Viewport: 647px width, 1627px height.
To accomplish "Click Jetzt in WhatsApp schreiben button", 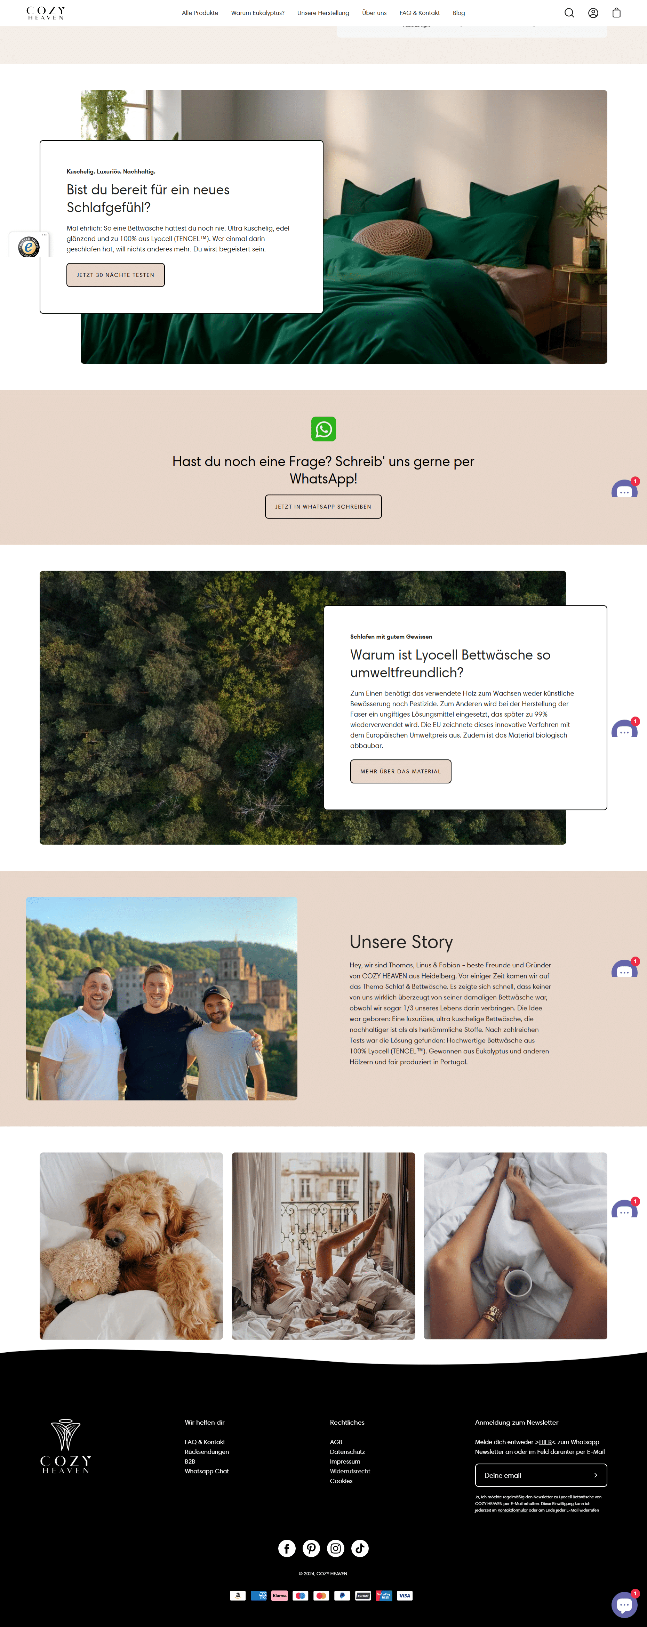I will (323, 507).
